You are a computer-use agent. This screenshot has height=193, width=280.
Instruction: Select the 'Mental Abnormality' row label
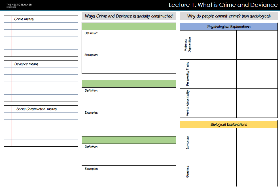click(187, 103)
